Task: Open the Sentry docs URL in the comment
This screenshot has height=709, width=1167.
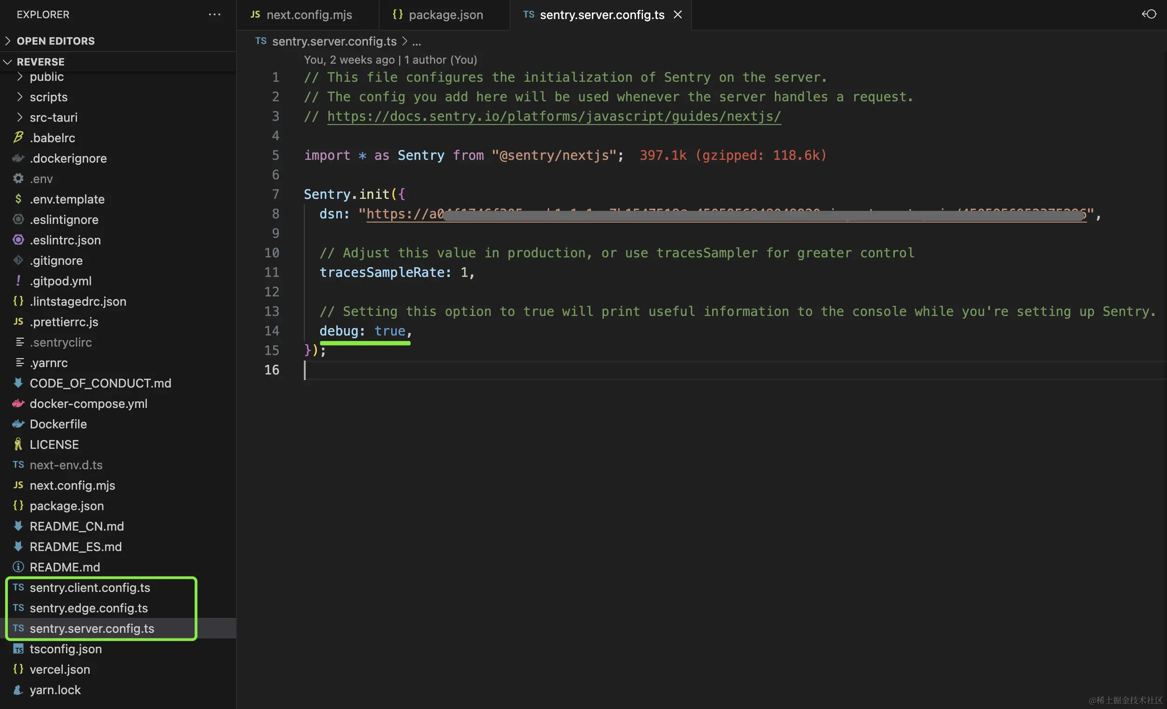Action: point(554,117)
